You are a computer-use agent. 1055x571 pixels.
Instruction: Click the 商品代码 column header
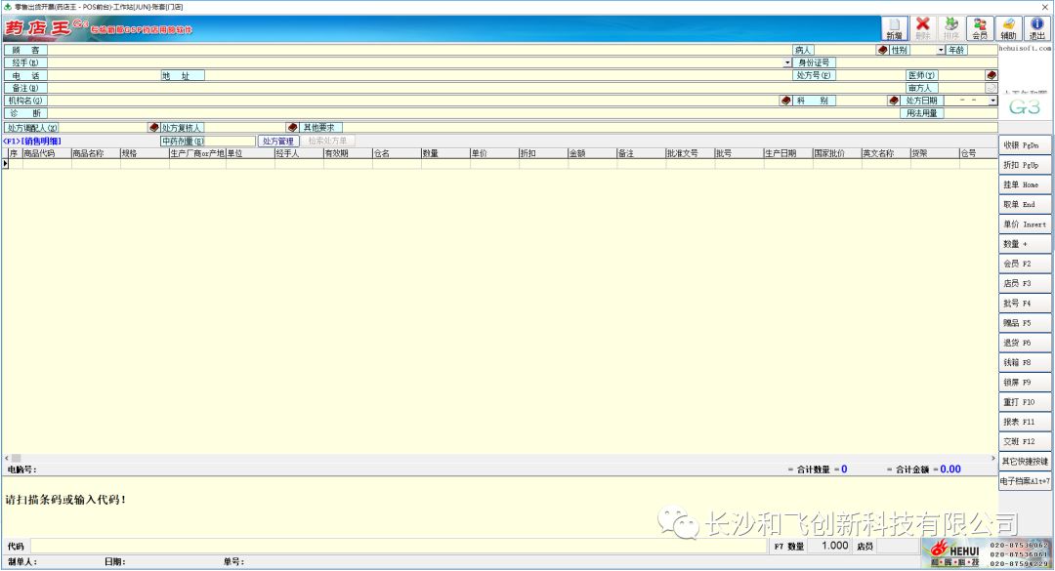(47, 153)
